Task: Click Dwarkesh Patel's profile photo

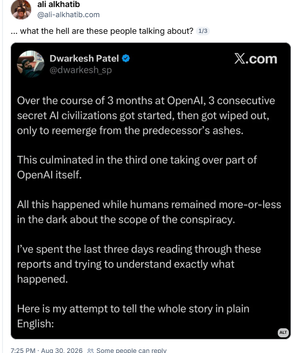Action: [x=31, y=64]
